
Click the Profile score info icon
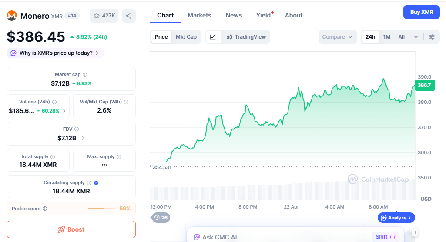(45, 209)
